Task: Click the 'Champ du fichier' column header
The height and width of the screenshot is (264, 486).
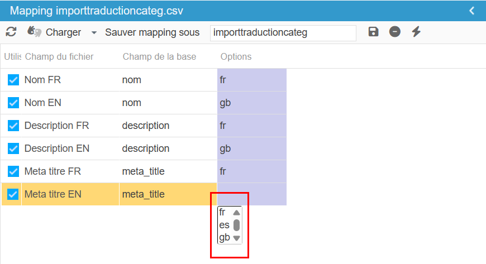Action: 59,56
